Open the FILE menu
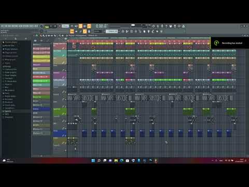This screenshot has width=249, height=187. (2, 26)
